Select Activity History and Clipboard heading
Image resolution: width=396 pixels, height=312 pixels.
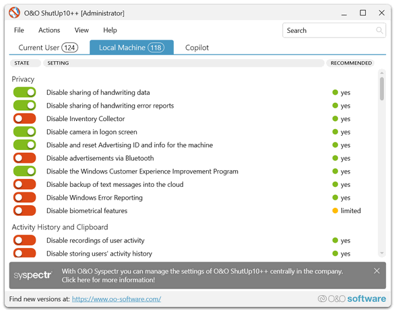click(60, 227)
